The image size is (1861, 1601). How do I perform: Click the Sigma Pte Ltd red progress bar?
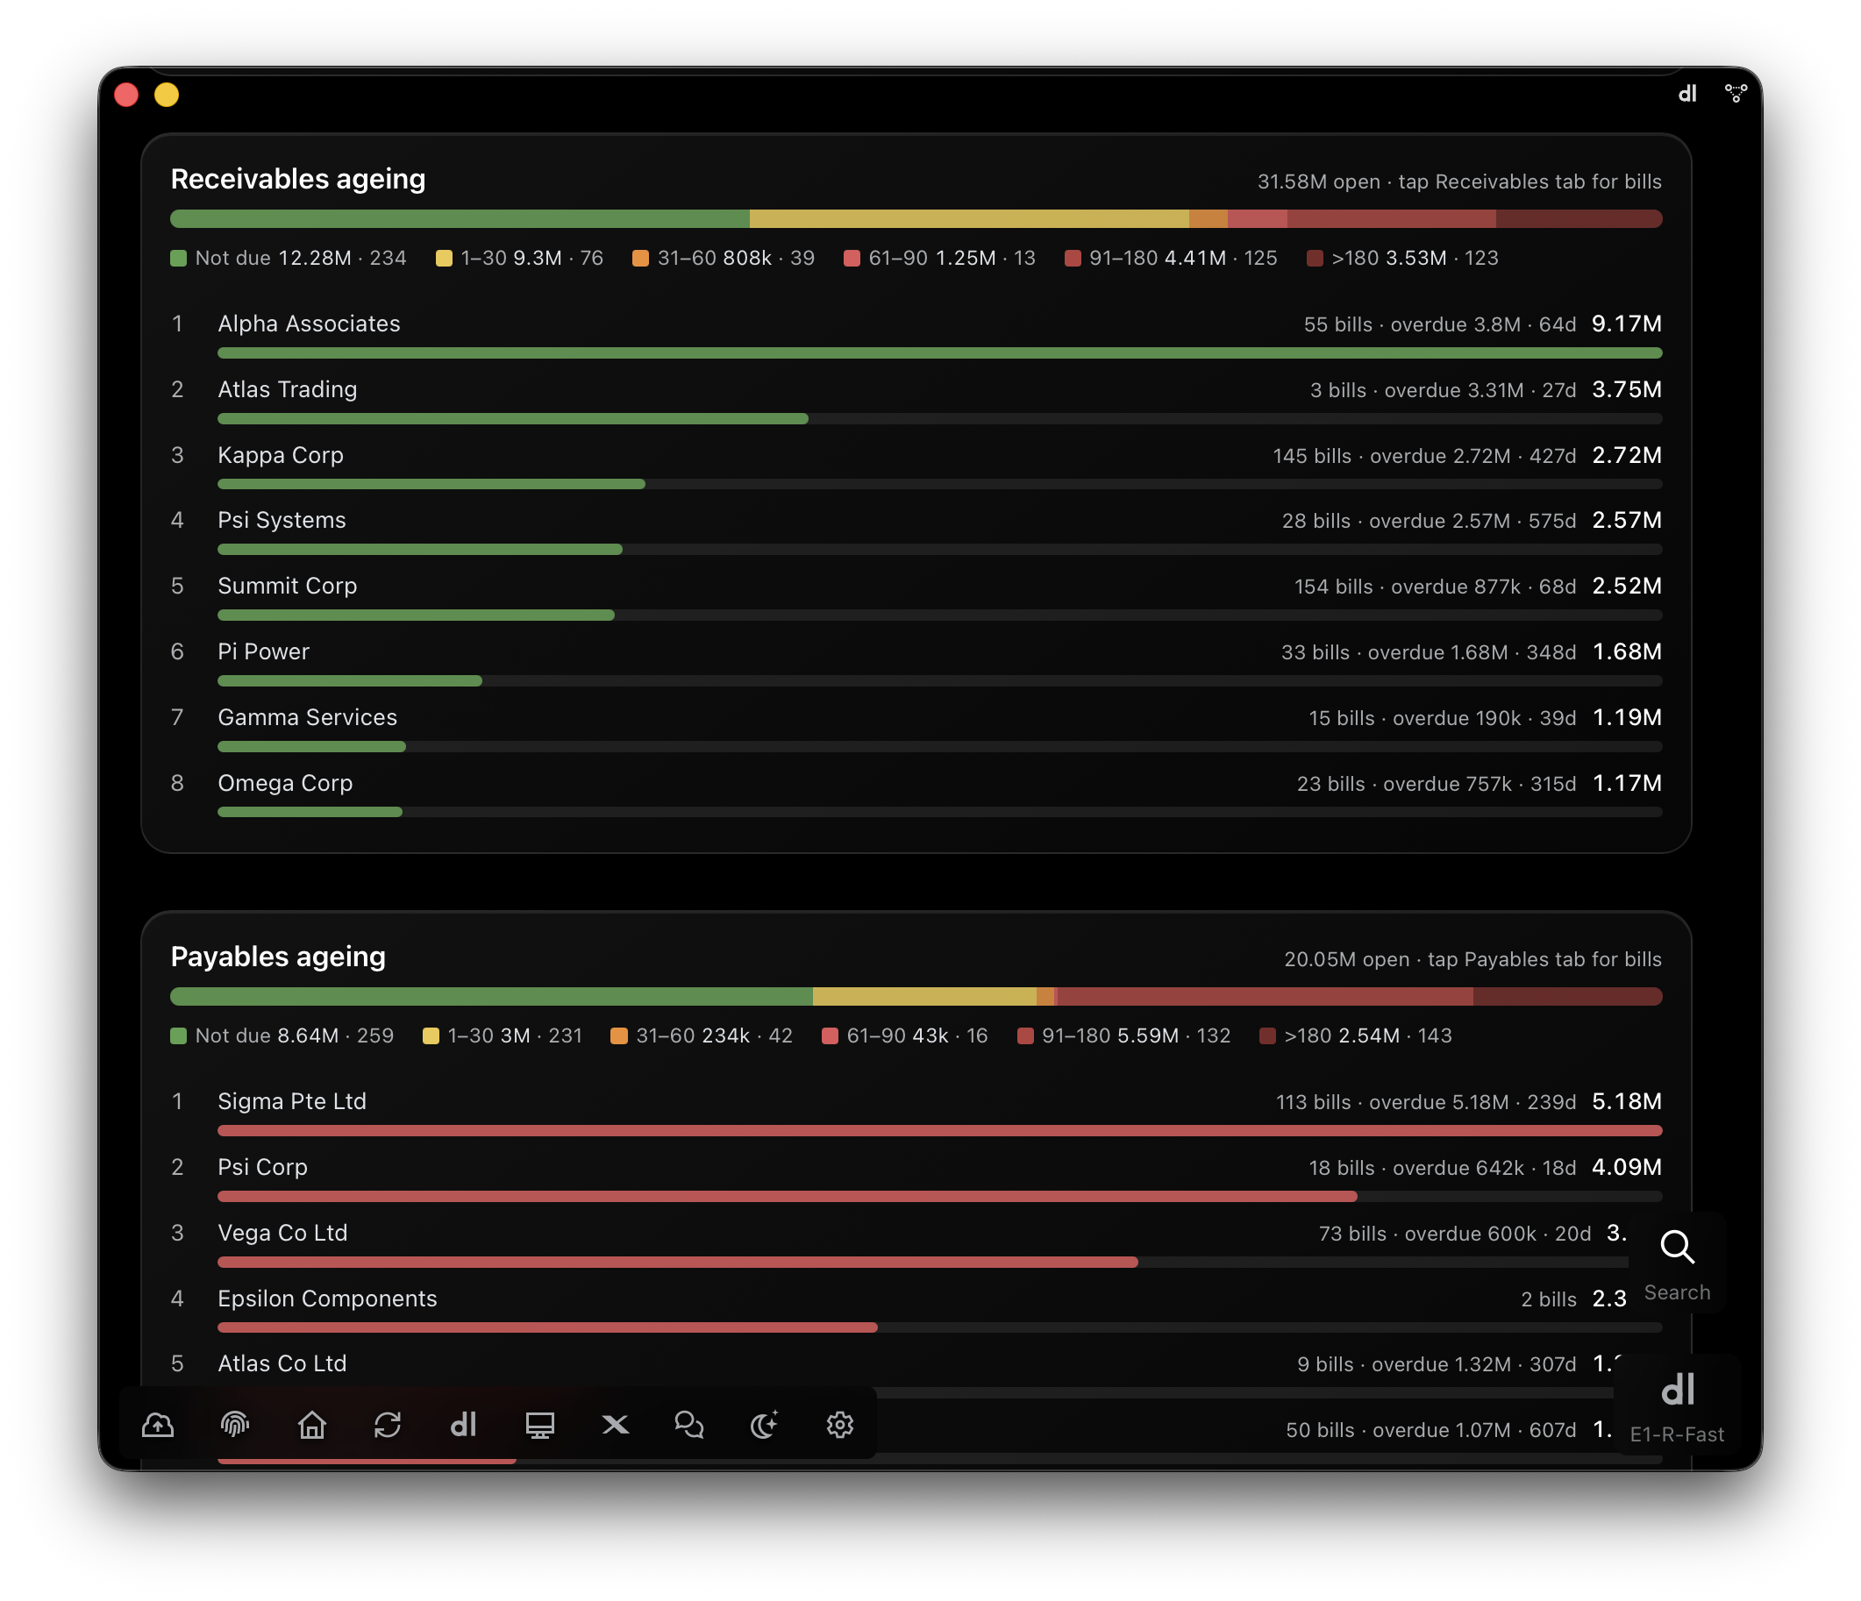[x=939, y=1130]
